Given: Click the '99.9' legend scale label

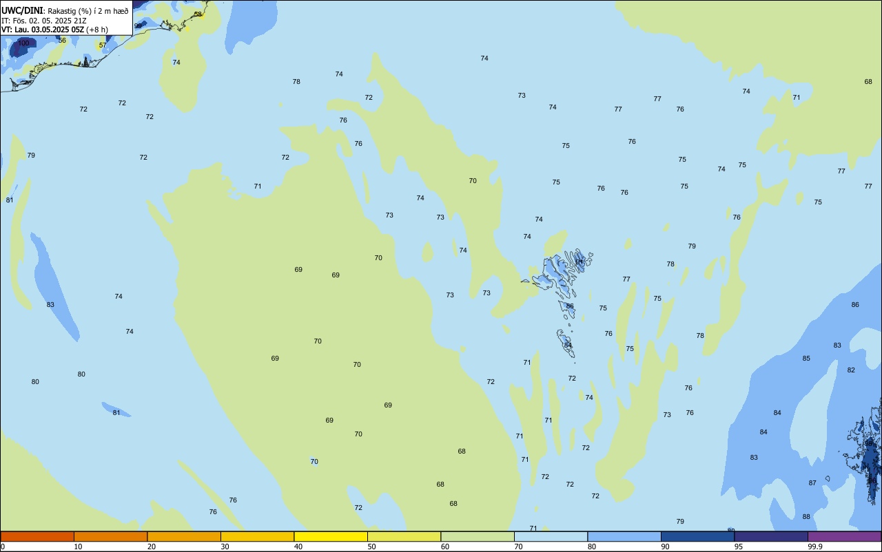Looking at the screenshot, I should [815, 546].
